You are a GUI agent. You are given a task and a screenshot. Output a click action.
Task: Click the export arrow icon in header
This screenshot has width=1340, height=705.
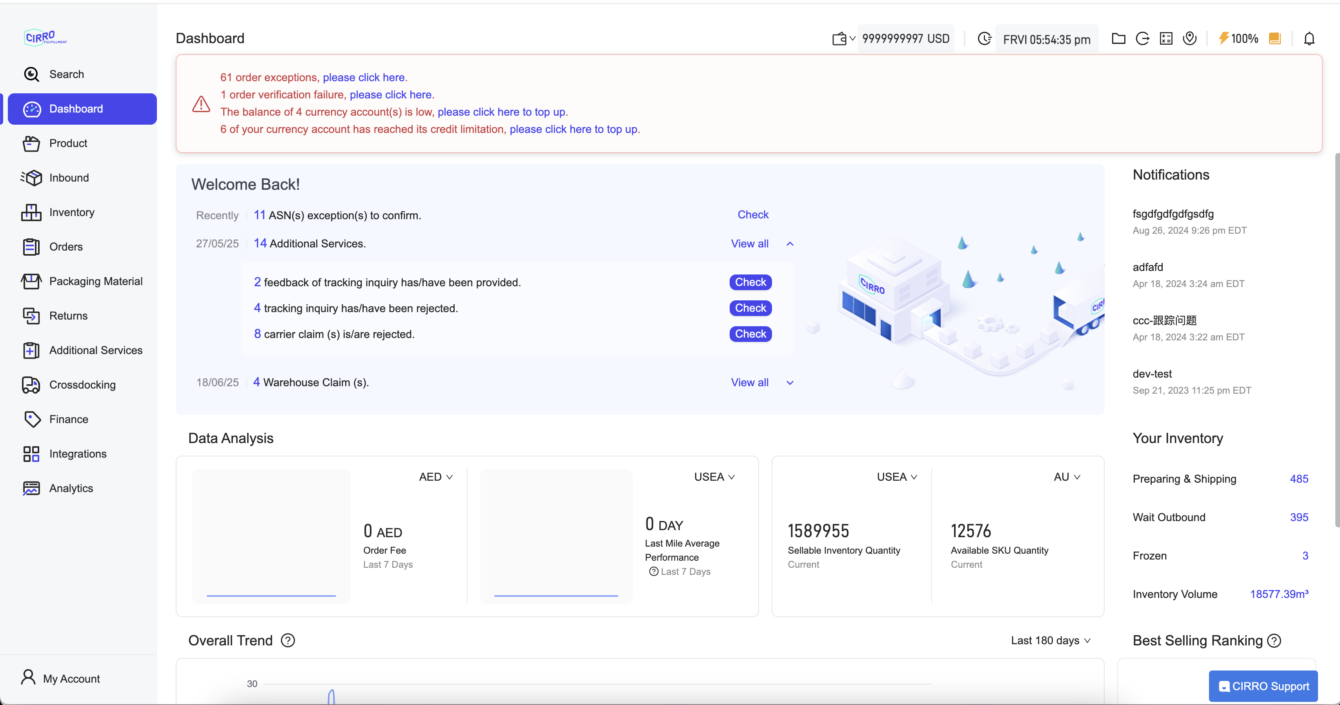1142,39
